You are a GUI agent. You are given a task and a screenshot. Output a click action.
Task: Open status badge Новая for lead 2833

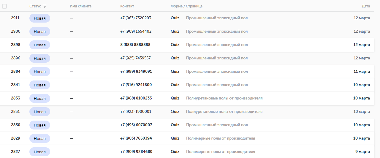point(40,98)
